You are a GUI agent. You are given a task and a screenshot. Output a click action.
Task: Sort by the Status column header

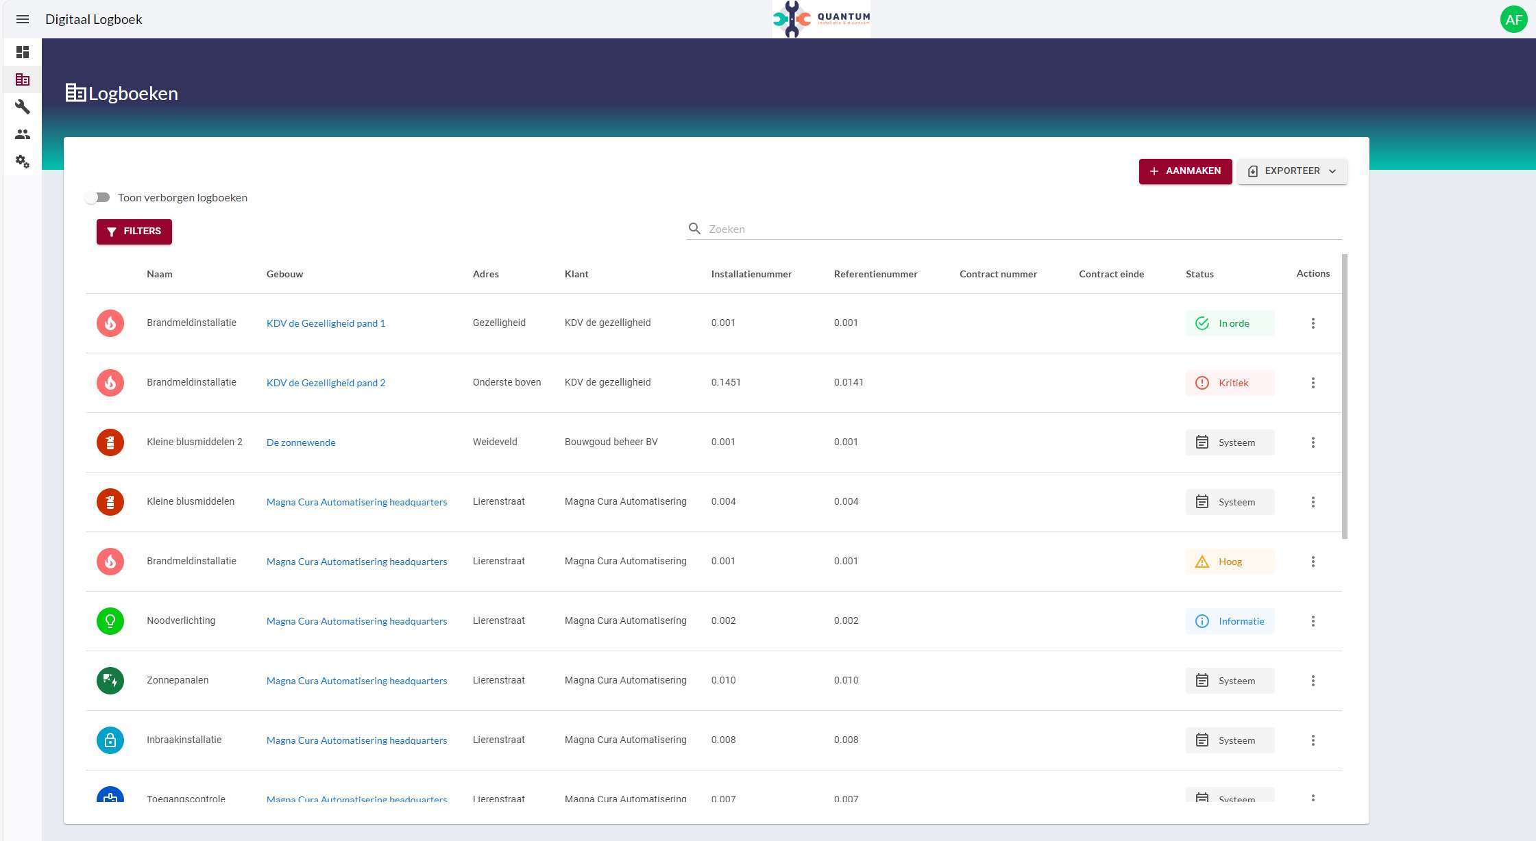click(x=1199, y=274)
